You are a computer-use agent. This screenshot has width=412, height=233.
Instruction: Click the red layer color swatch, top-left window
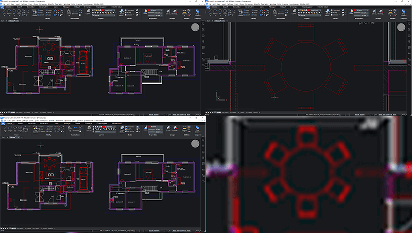[x=103, y=10]
